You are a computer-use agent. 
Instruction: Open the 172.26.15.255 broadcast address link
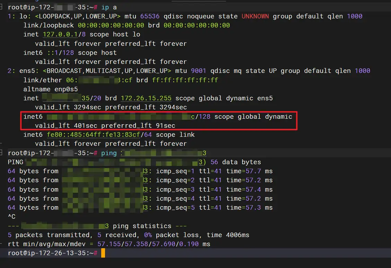coord(146,98)
